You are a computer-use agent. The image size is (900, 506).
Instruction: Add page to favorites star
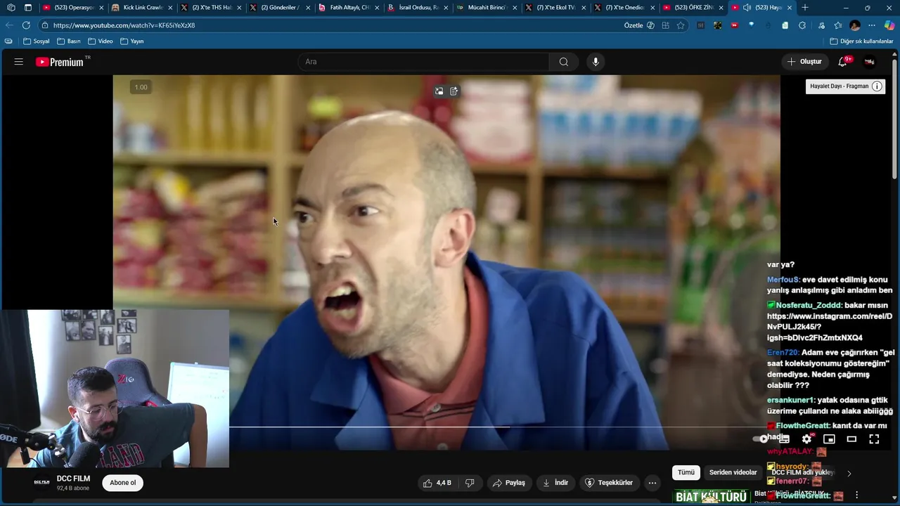(681, 25)
